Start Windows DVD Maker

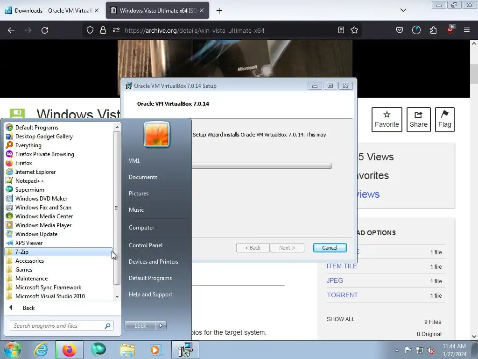tap(41, 198)
